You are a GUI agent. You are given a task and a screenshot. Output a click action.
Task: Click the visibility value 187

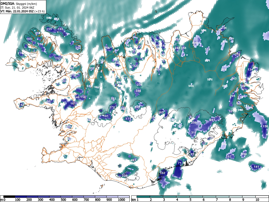pos(229,156)
